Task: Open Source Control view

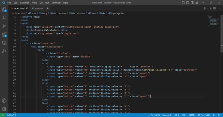Action: click(4, 26)
